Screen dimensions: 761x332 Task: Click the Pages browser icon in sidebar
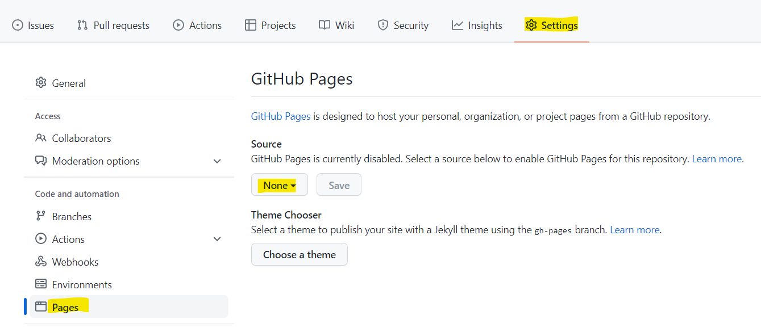click(40, 307)
